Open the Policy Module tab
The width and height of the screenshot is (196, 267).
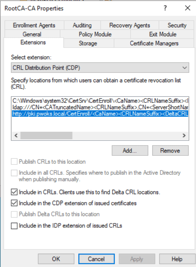coord(95,34)
